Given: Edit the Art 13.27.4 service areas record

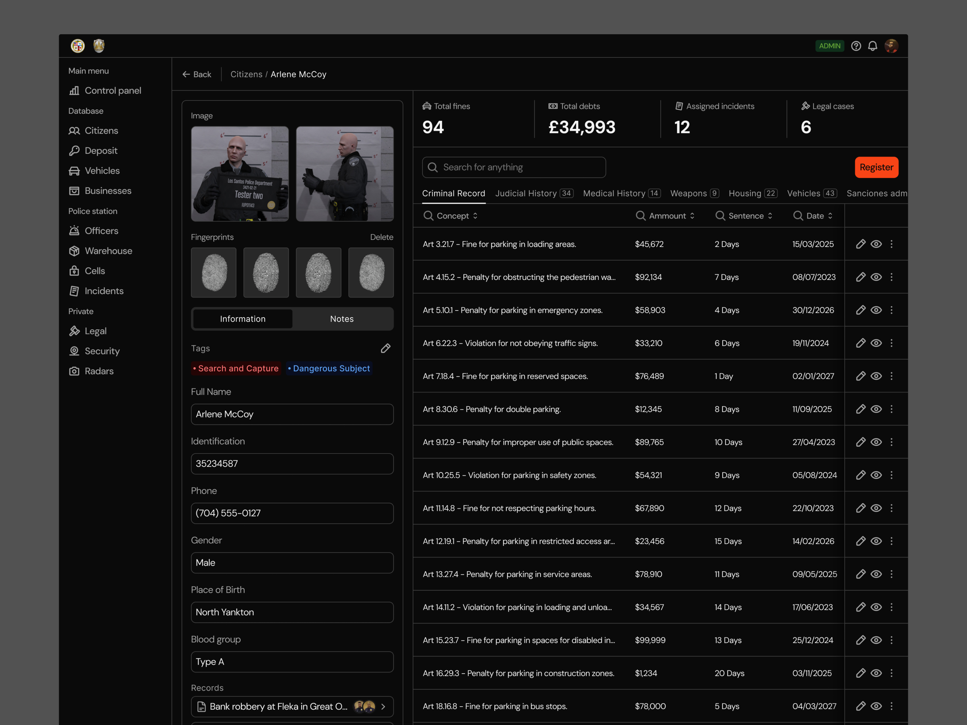Looking at the screenshot, I should tap(860, 574).
